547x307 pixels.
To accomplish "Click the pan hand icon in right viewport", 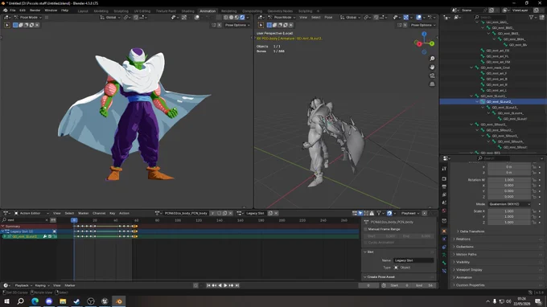I will coord(432,67).
